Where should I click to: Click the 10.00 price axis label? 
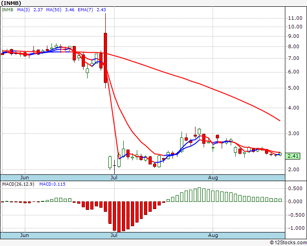tap(295, 27)
